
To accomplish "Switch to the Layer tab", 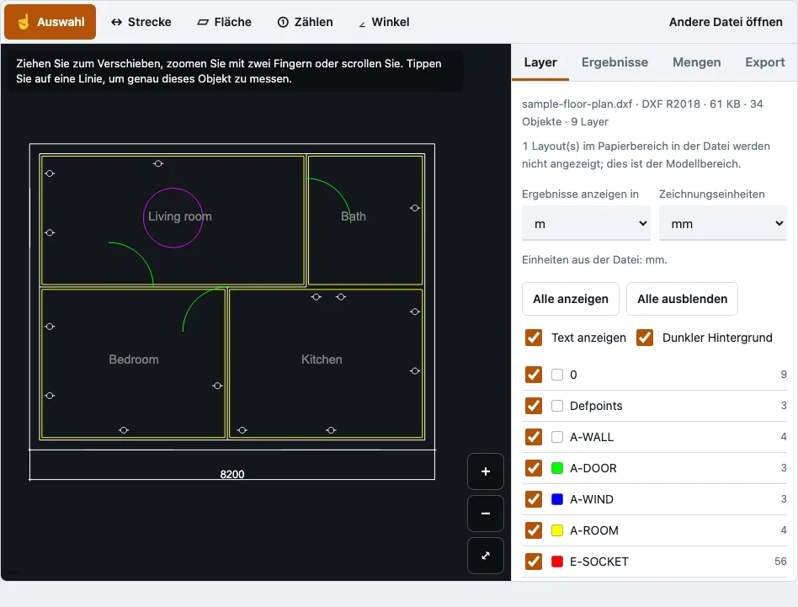I will [540, 62].
